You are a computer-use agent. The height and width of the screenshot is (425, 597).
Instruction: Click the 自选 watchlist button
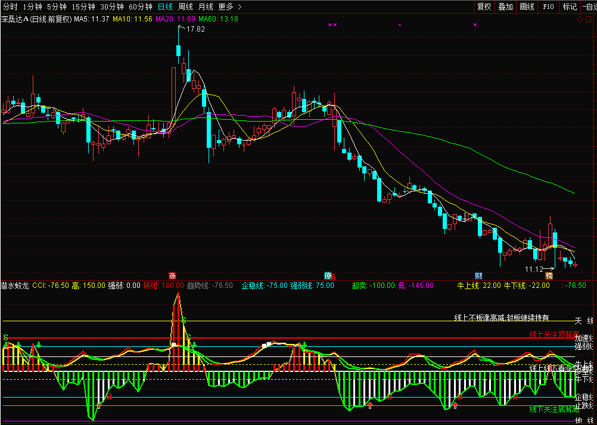(589, 7)
